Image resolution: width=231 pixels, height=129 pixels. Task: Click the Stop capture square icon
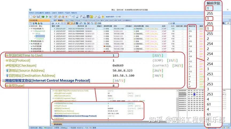click(50, 17)
